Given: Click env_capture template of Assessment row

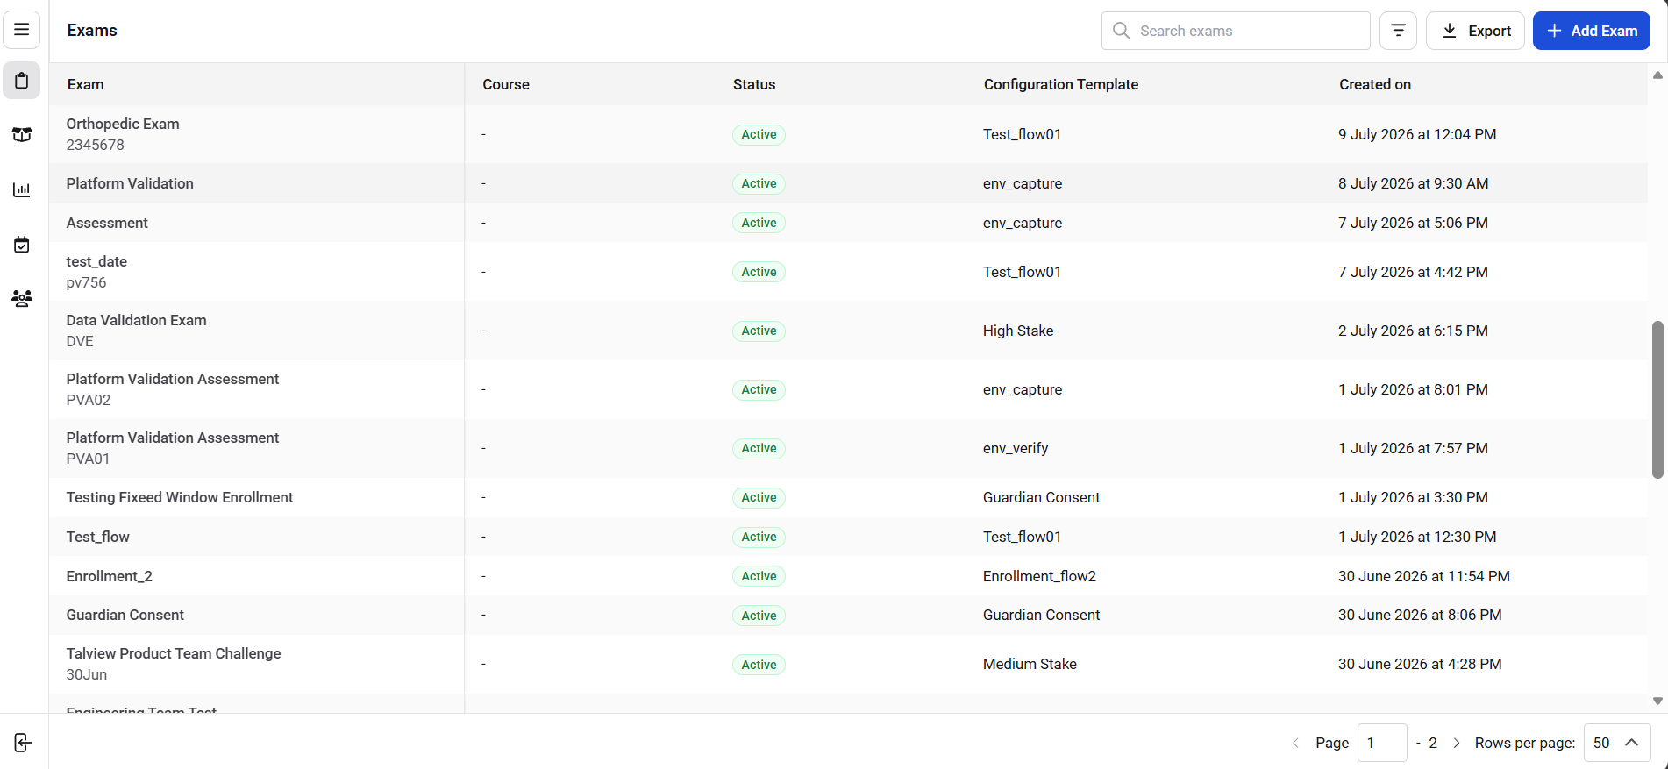Looking at the screenshot, I should pos(1023,223).
